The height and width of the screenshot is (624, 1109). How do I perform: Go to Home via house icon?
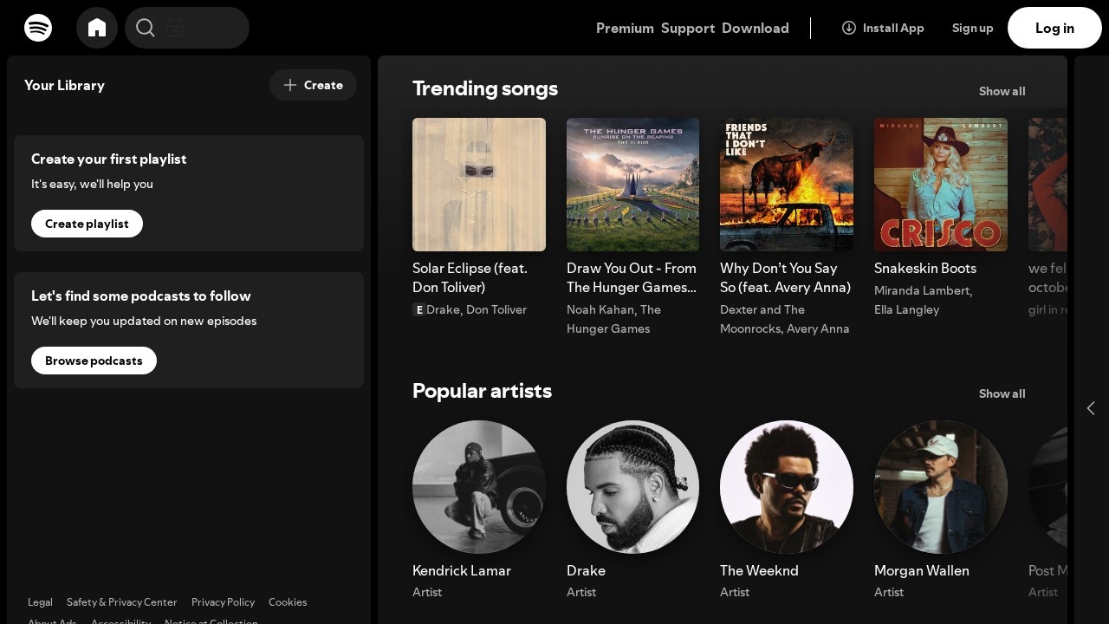(x=97, y=28)
